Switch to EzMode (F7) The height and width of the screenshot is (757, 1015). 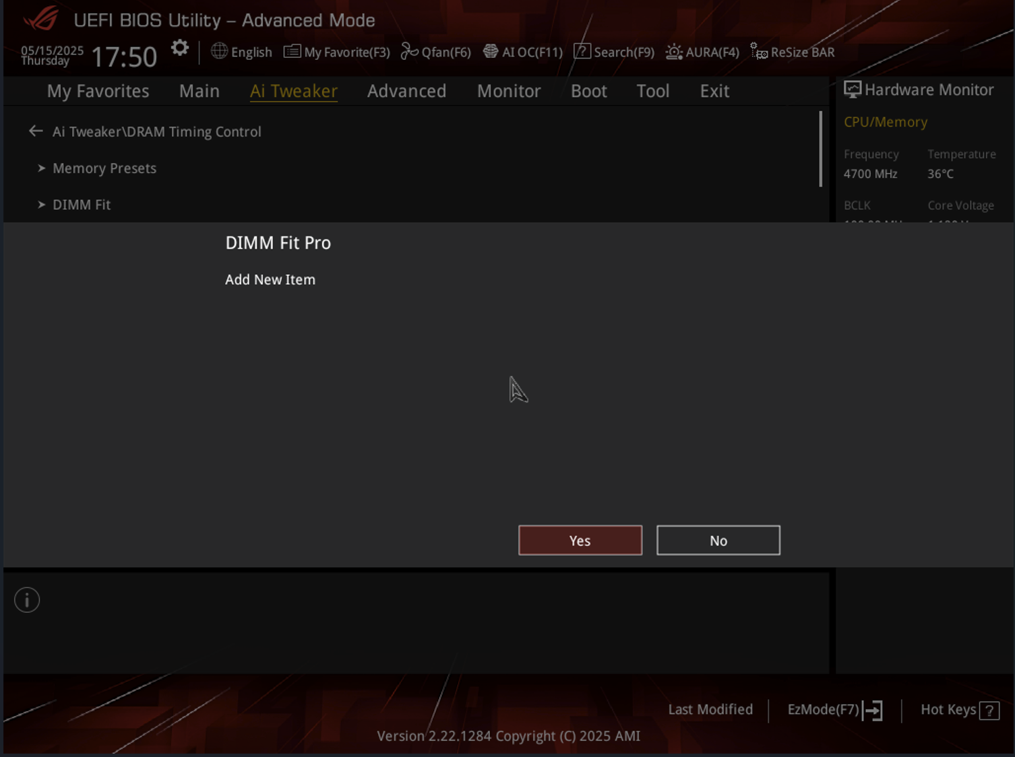tap(834, 710)
